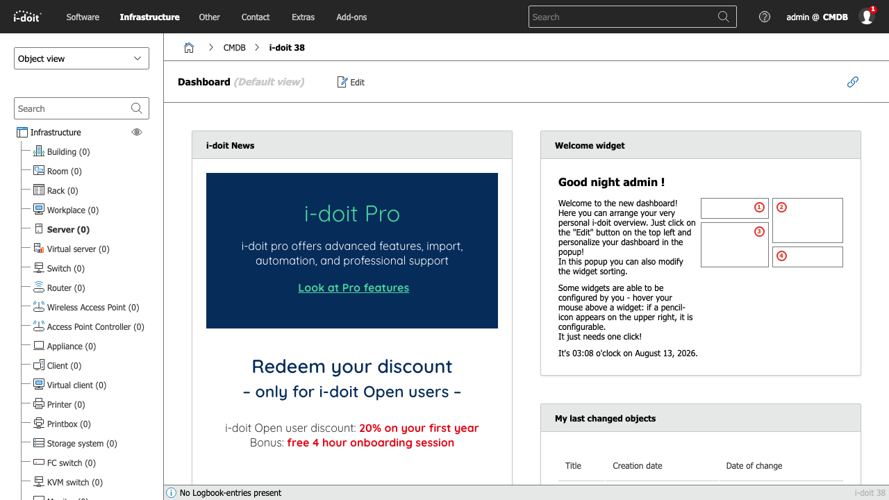Viewport: 889px width, 500px height.
Task: Click the Virtual server icon
Action: 39,249
